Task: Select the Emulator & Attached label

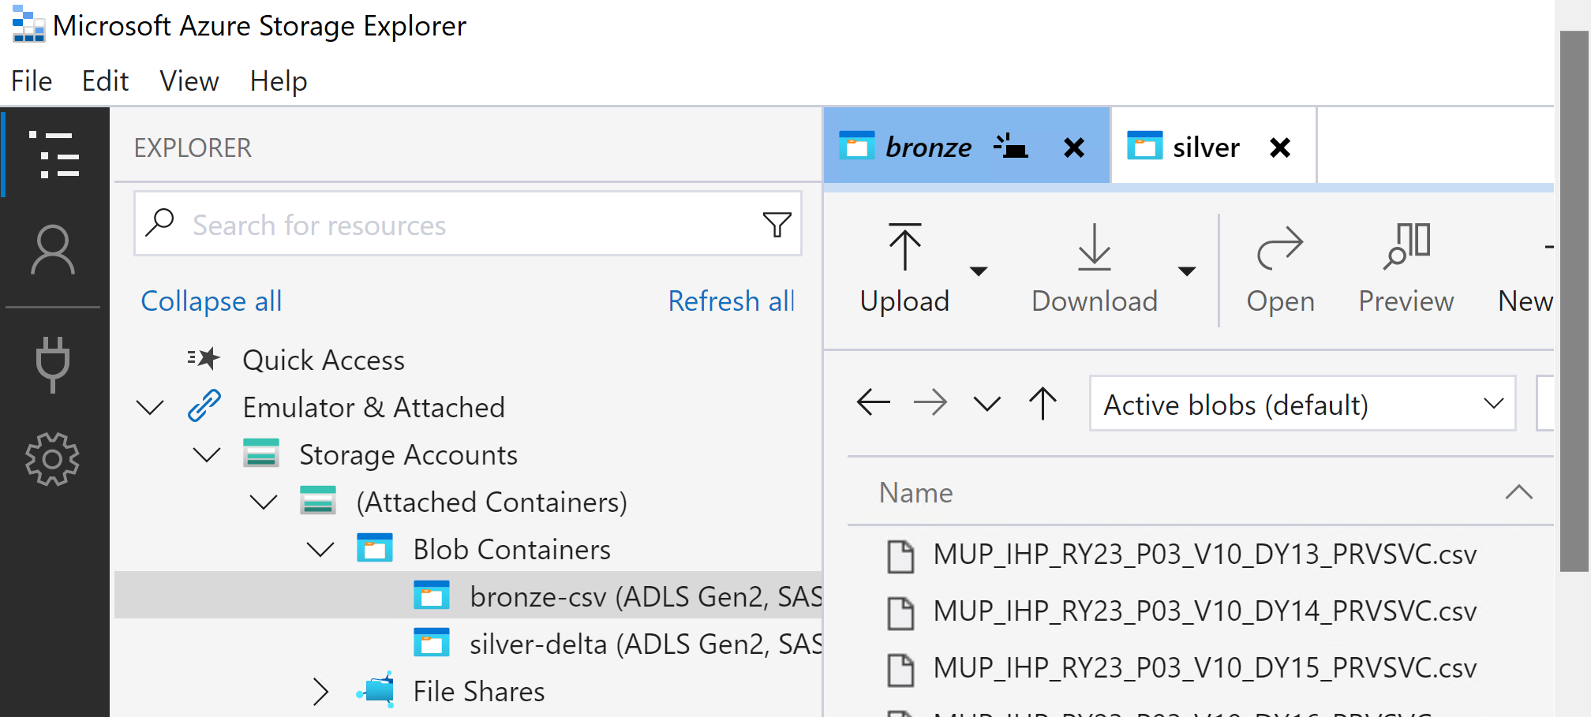Action: [373, 407]
